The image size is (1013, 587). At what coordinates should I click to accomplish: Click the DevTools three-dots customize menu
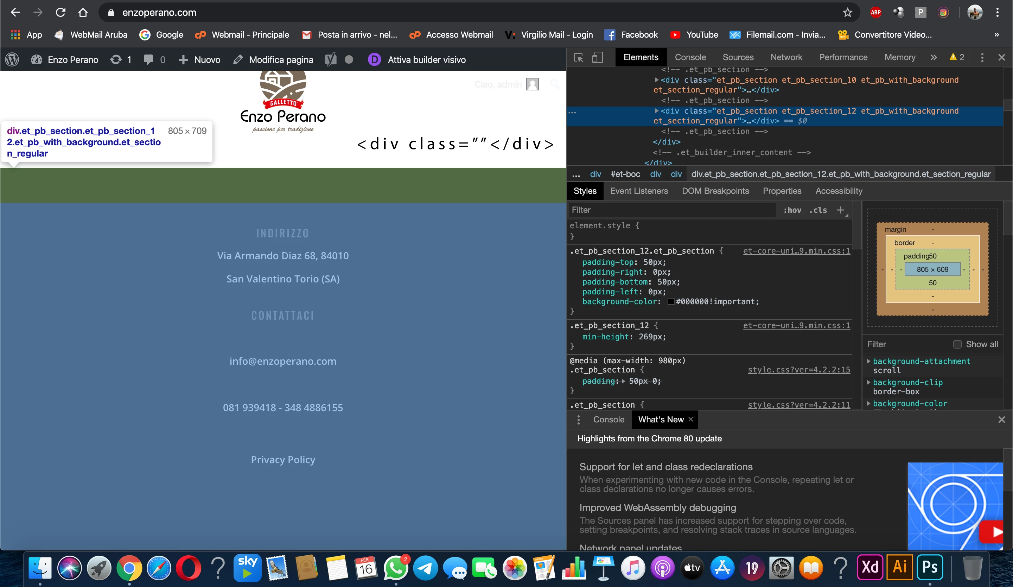(x=982, y=57)
